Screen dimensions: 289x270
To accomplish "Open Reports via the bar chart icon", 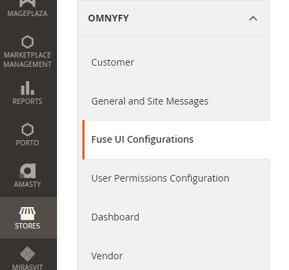I will click(x=27, y=88).
